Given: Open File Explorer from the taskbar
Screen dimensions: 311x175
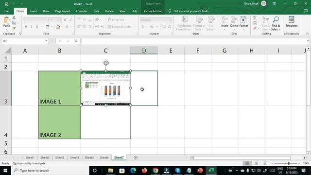Looking at the screenshot, I should click(111, 171).
